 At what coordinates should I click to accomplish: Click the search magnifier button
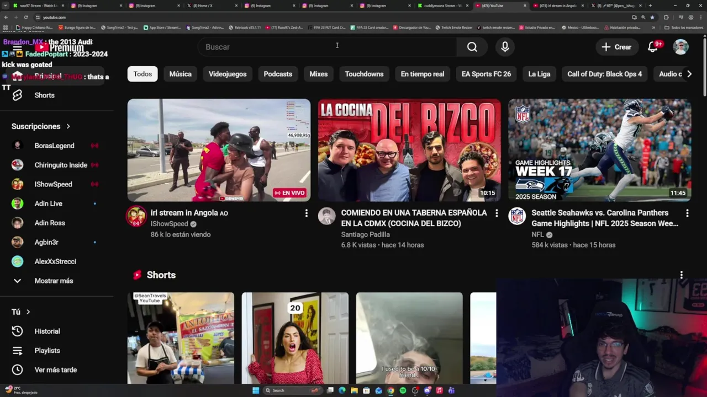coord(472,47)
